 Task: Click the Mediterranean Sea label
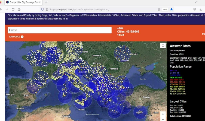(x=92, y=114)
